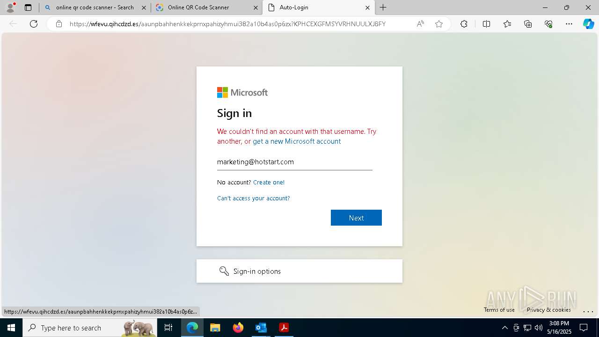View site information lock icon
599x337 pixels.
pyautogui.click(x=59, y=24)
